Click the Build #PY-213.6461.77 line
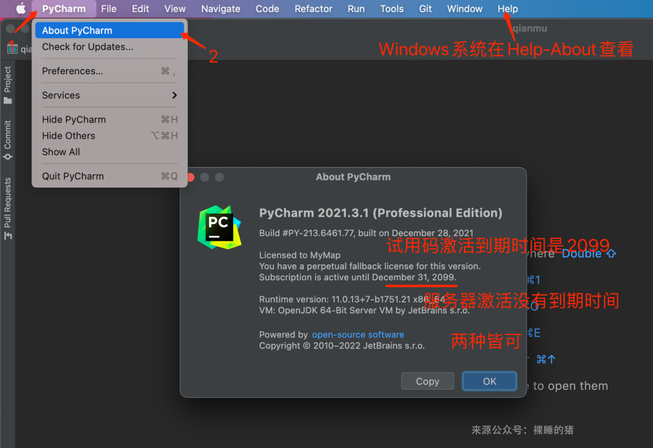This screenshot has height=448, width=653. point(366,233)
